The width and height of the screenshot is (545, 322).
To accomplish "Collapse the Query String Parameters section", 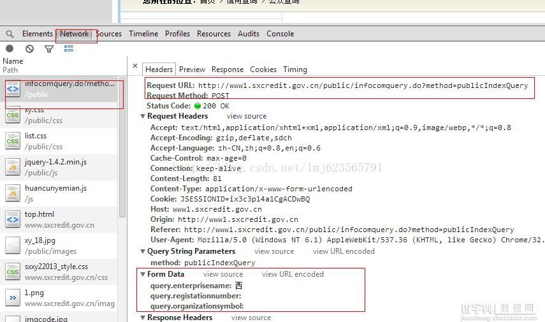I will (143, 251).
